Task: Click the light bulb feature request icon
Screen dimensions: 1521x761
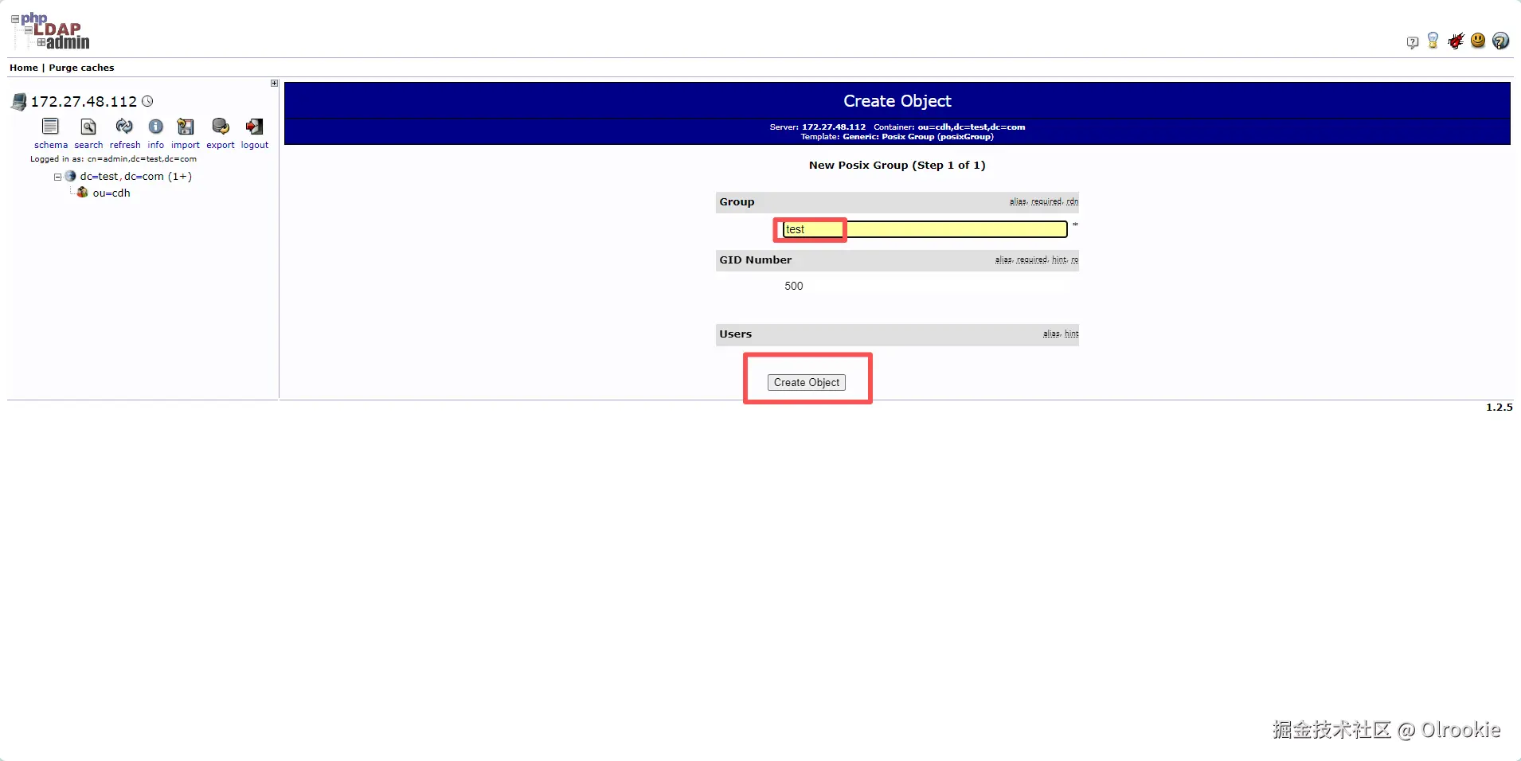Action: tap(1433, 41)
